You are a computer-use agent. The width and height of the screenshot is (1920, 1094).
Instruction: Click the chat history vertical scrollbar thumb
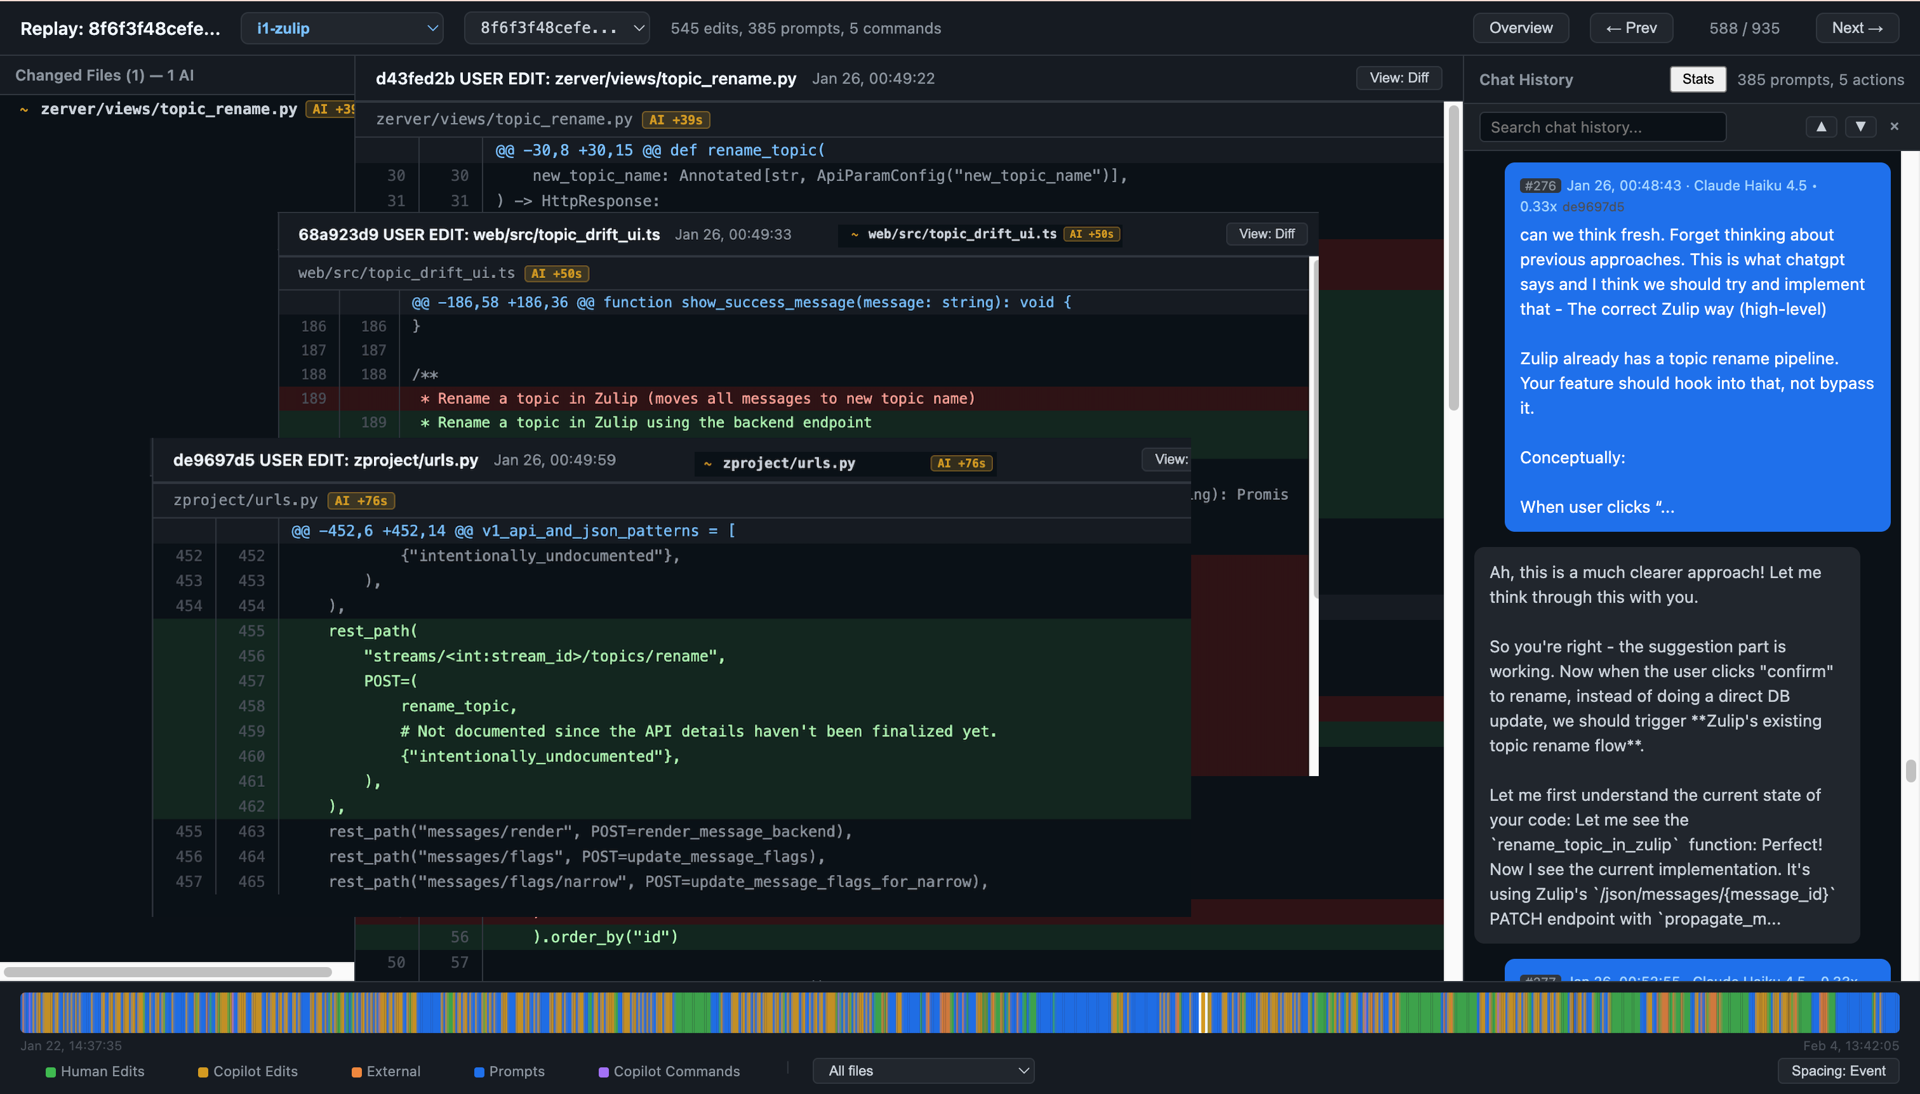[x=1910, y=771]
